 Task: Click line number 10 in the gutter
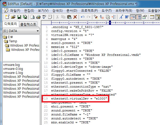click(x=46, y=63)
